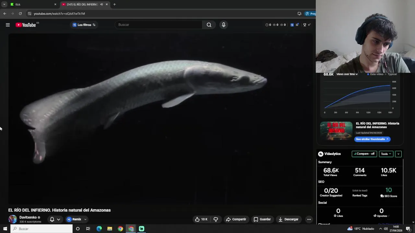Expand notification options chevron beside bell
The image size is (415, 233).
tap(58, 219)
